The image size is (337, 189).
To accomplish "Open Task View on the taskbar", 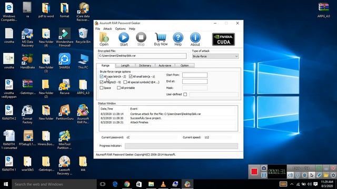I will point(103,184).
